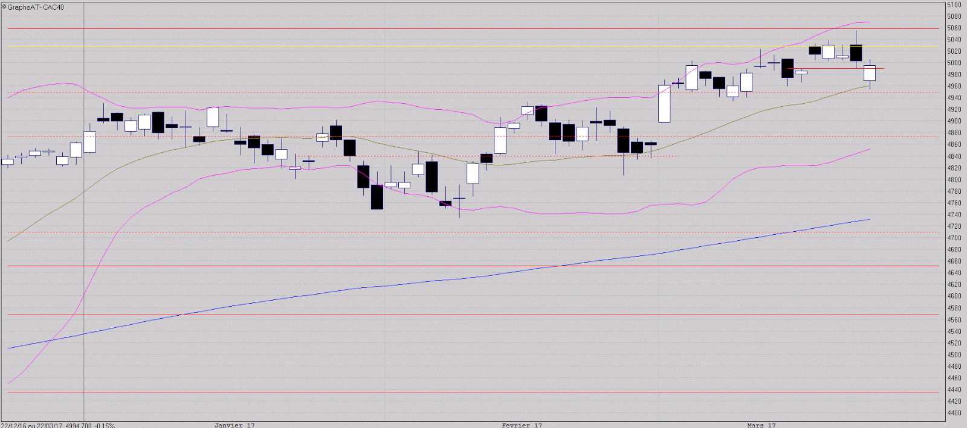This screenshot has width=967, height=428.
Task: Click the 4400 price axis label
Action: point(954,413)
